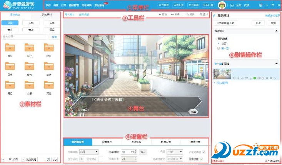Click 打开 in the menu bar
Screen dimensions: 282x165
pos(63,5)
